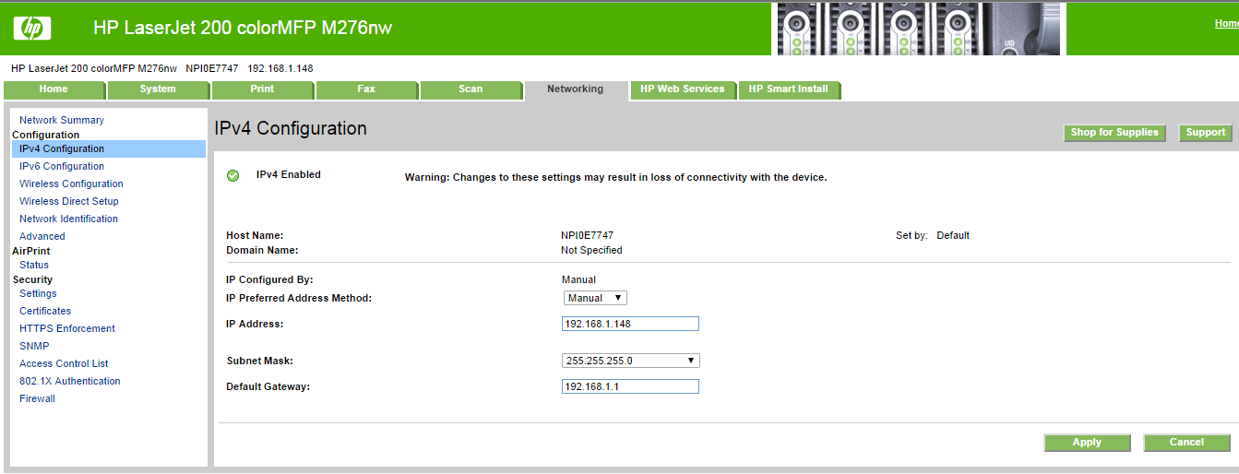Click the green IPv4 Enabled checkmark icon

pyautogui.click(x=233, y=175)
